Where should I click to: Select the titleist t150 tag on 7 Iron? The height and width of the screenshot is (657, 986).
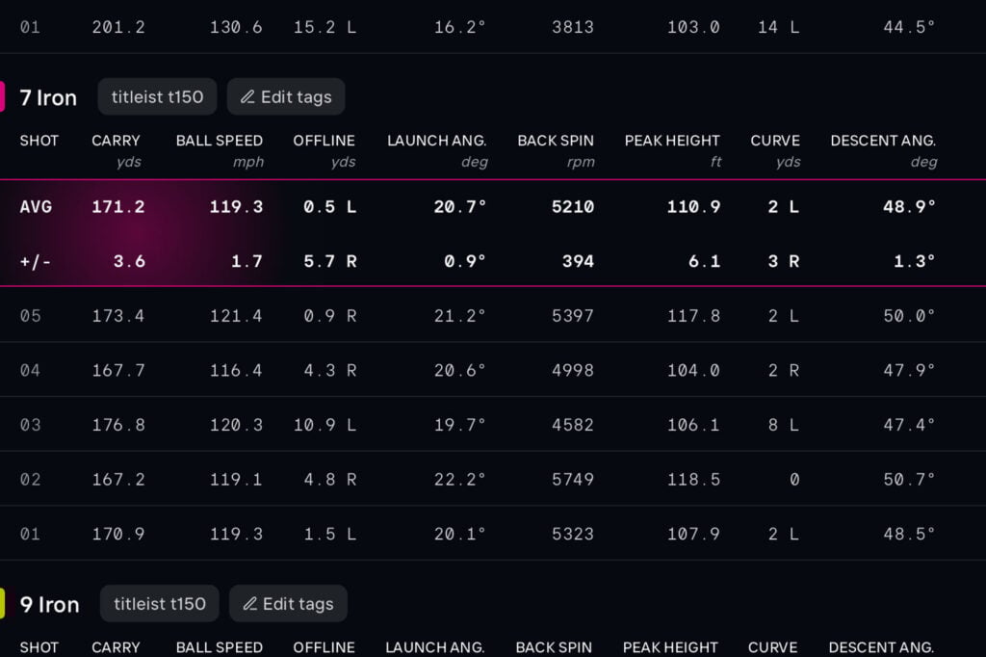pos(157,97)
